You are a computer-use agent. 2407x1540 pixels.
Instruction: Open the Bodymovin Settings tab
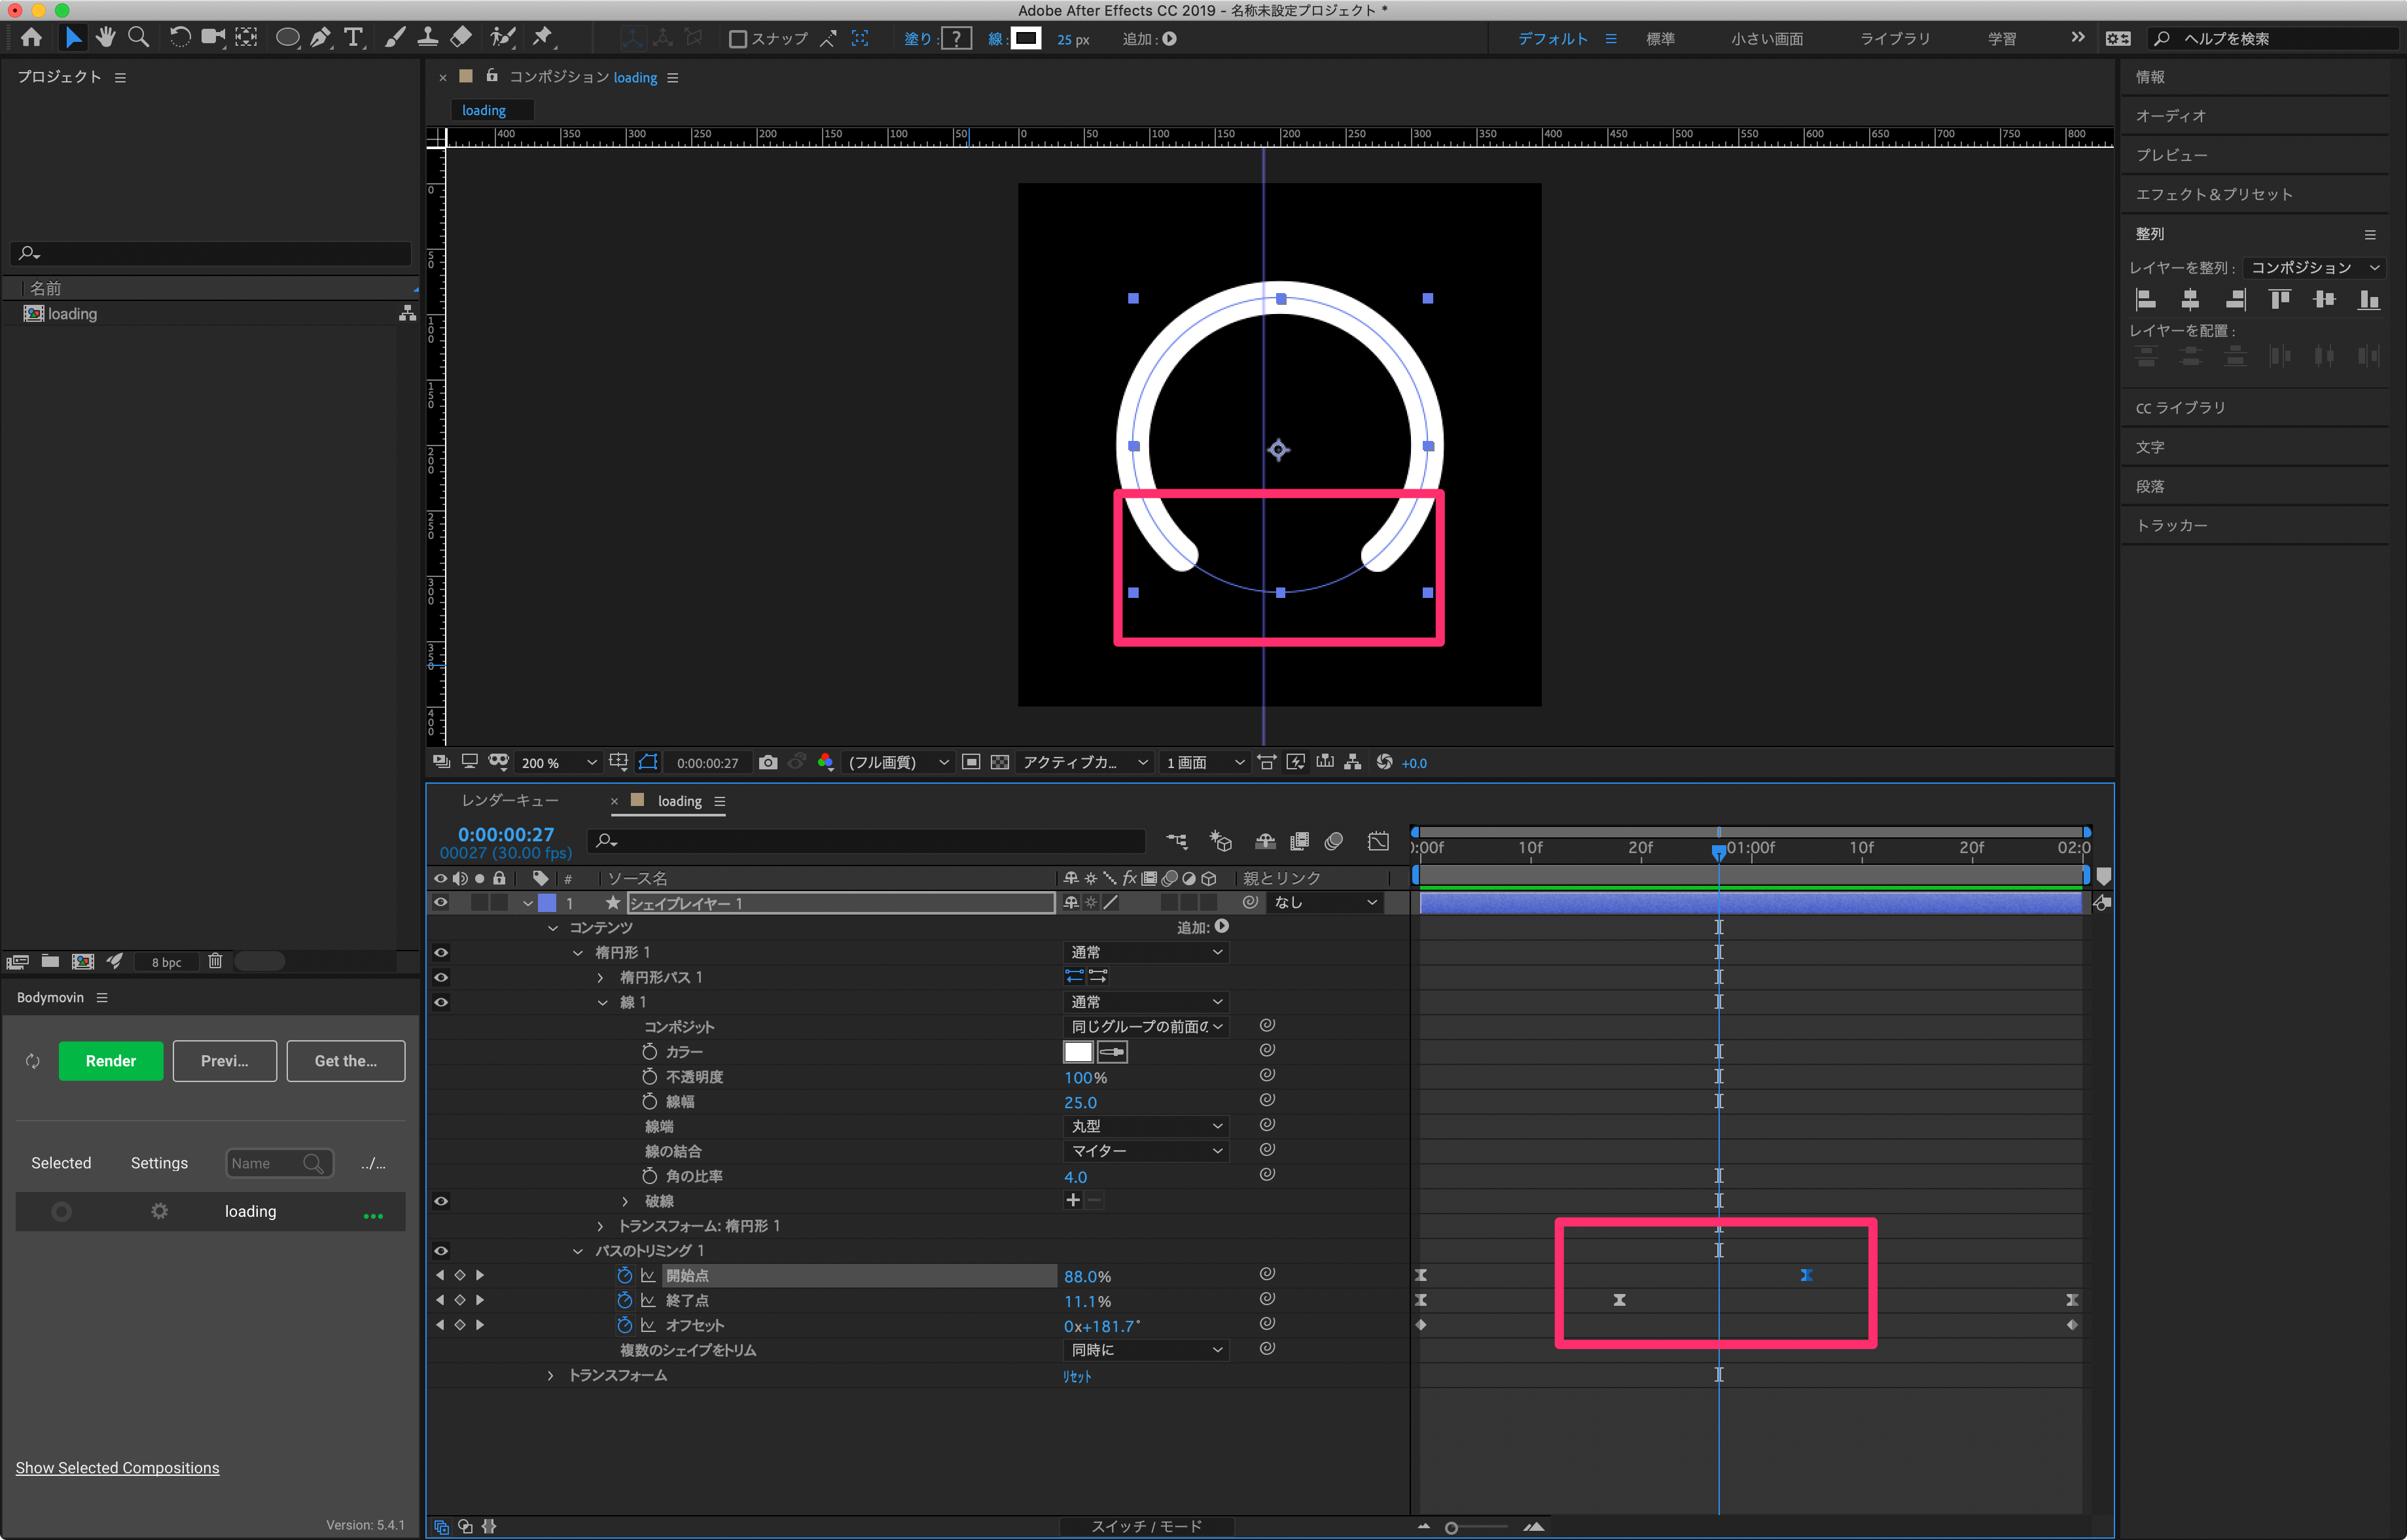(x=159, y=1164)
